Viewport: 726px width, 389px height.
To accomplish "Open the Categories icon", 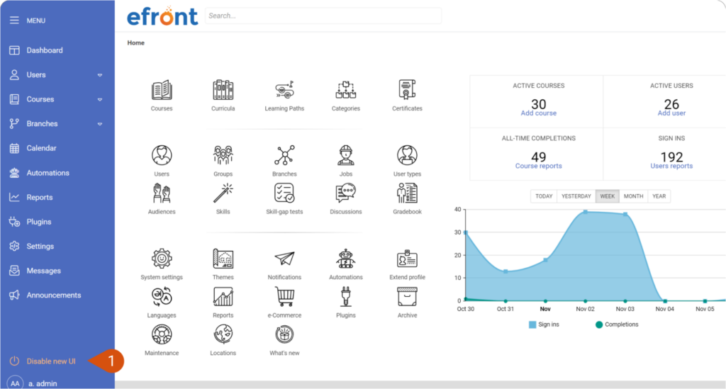I will pos(346,90).
